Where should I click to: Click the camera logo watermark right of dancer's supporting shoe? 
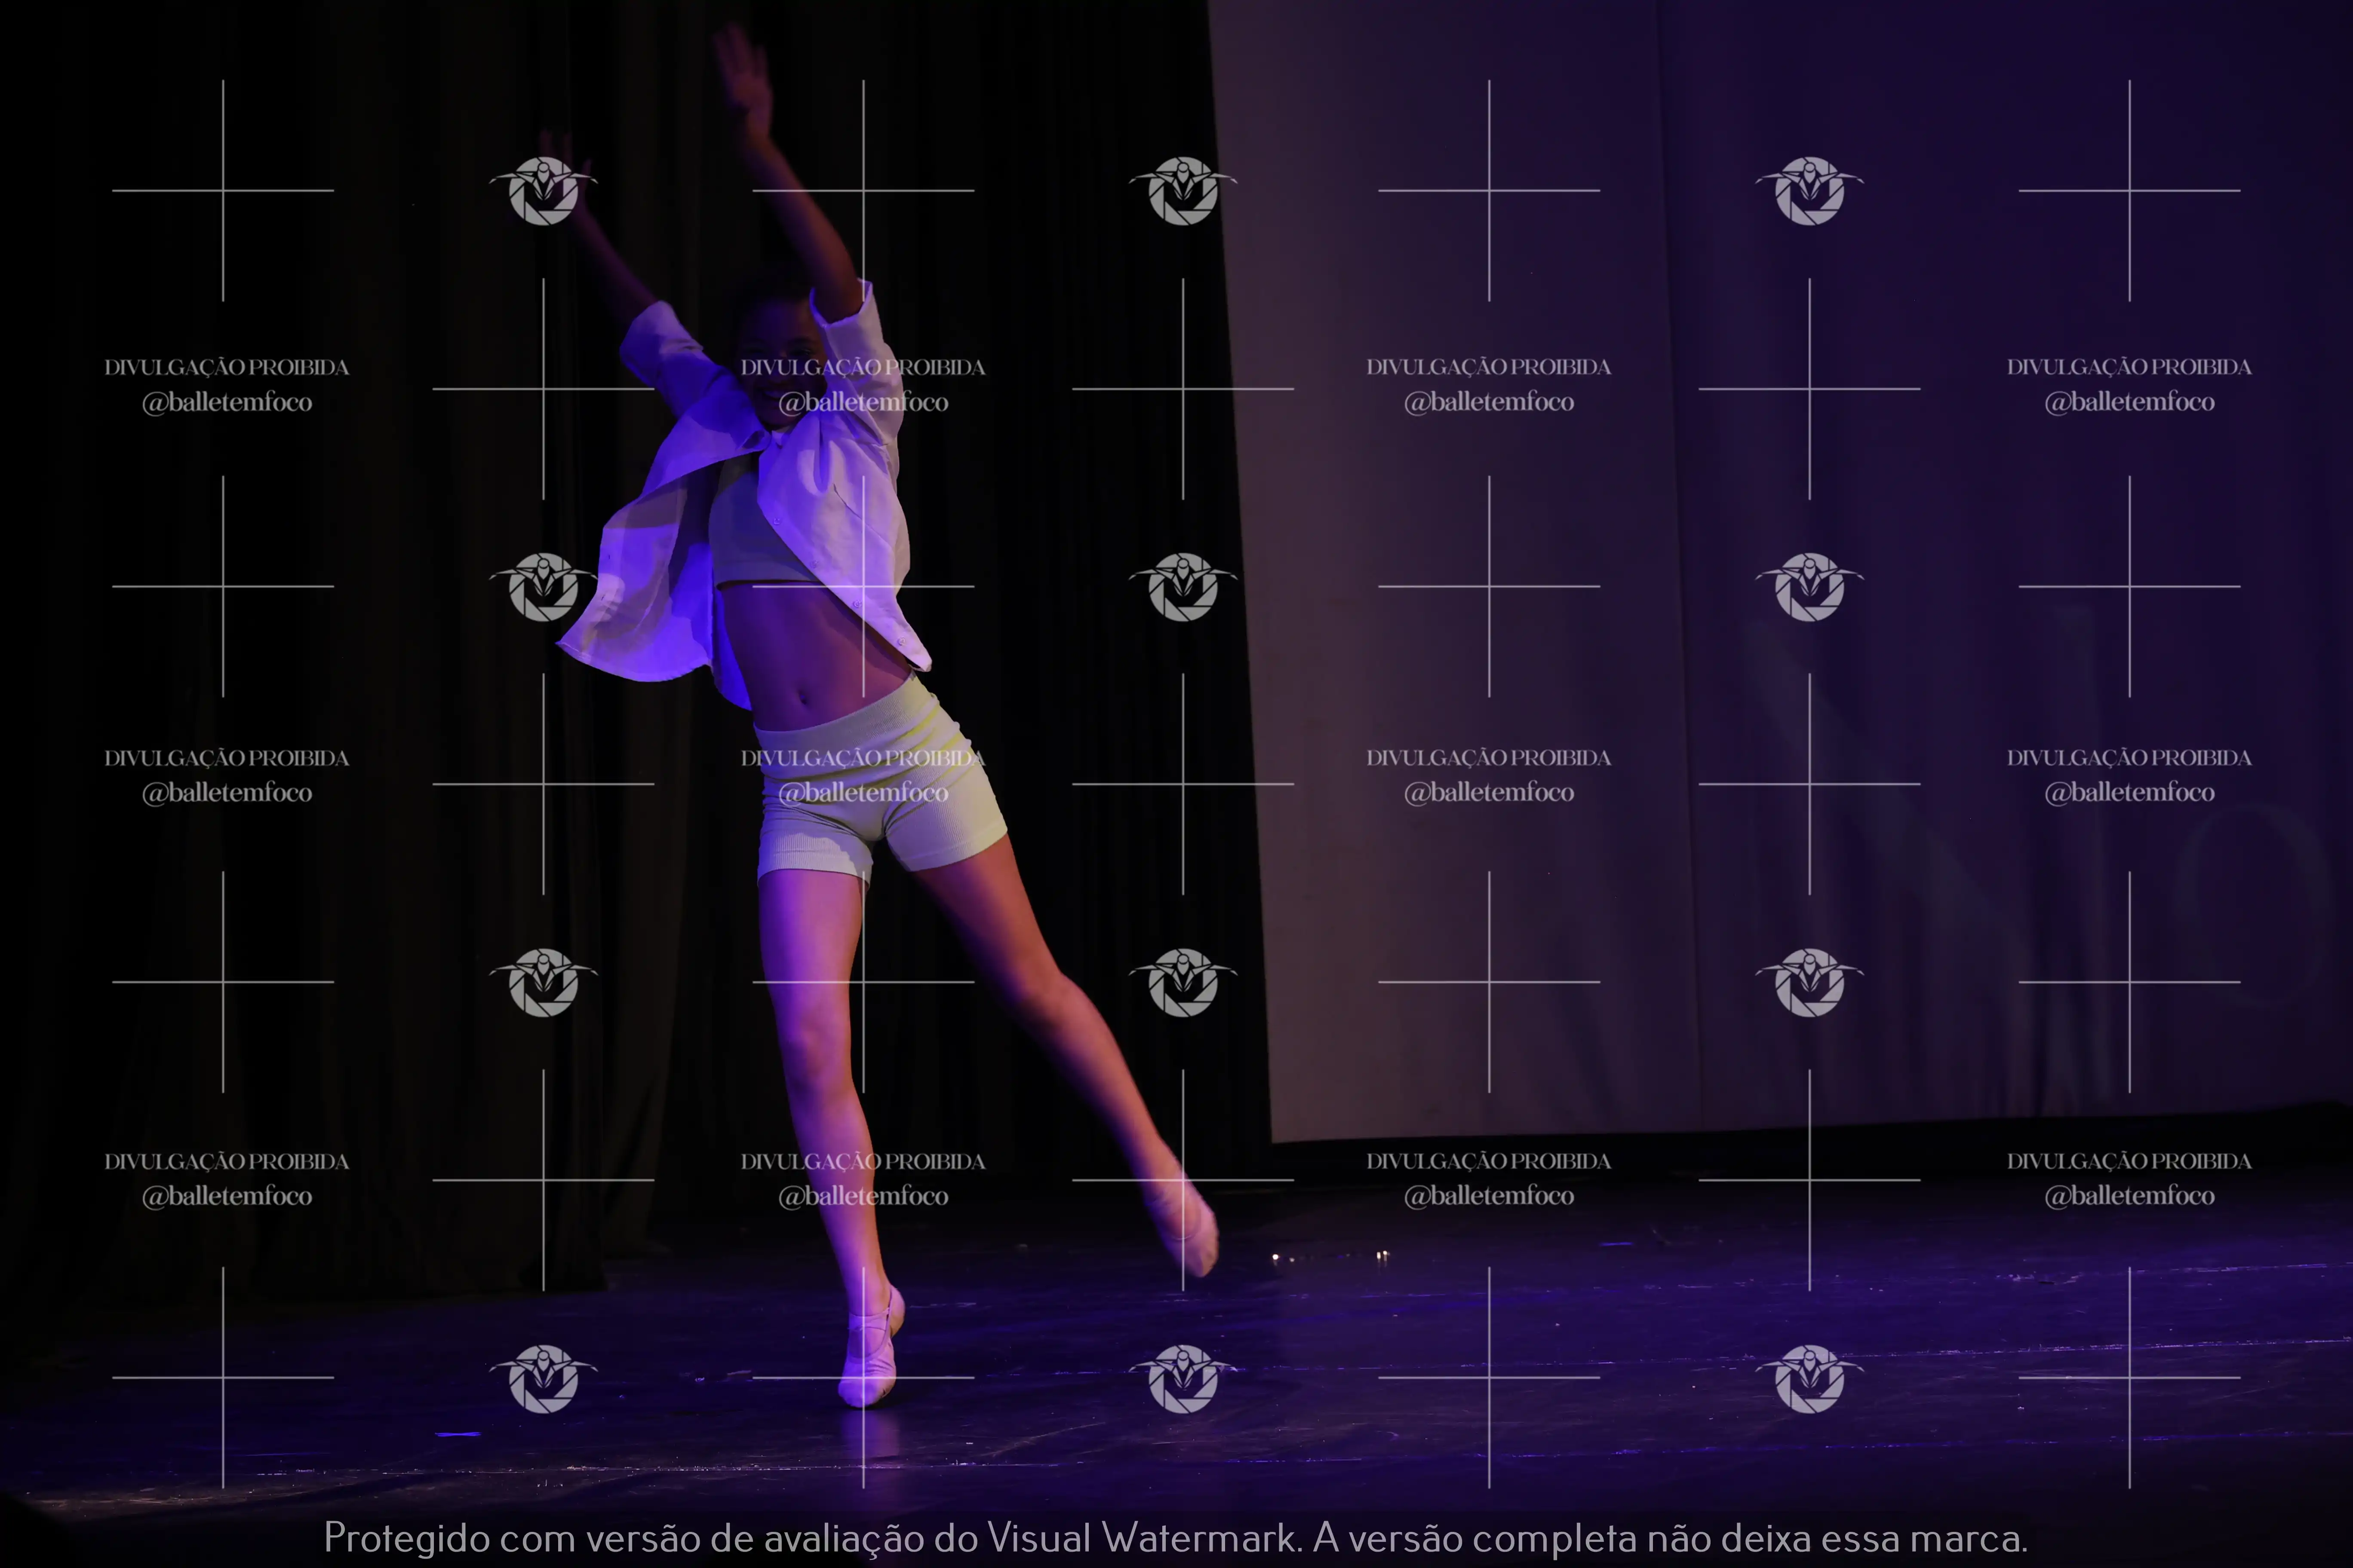click(x=1183, y=1378)
